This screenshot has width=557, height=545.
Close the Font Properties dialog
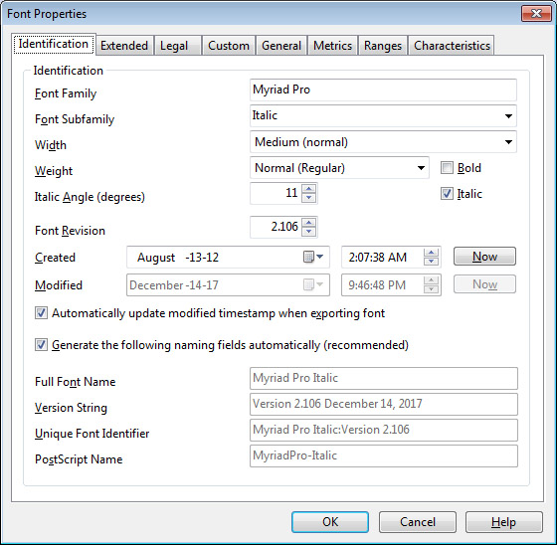point(536,14)
